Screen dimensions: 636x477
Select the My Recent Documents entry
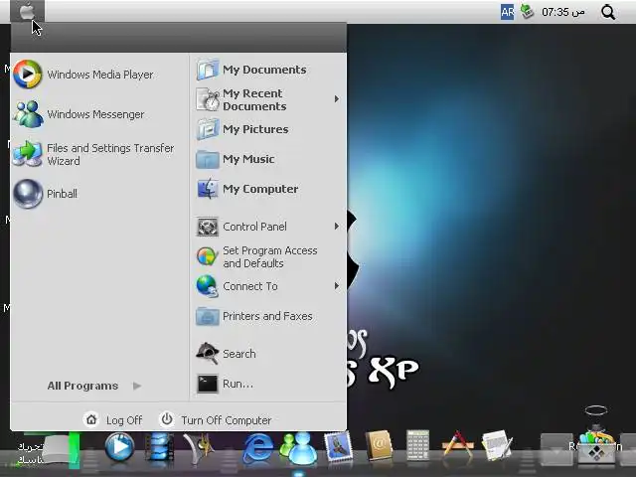[267, 99]
